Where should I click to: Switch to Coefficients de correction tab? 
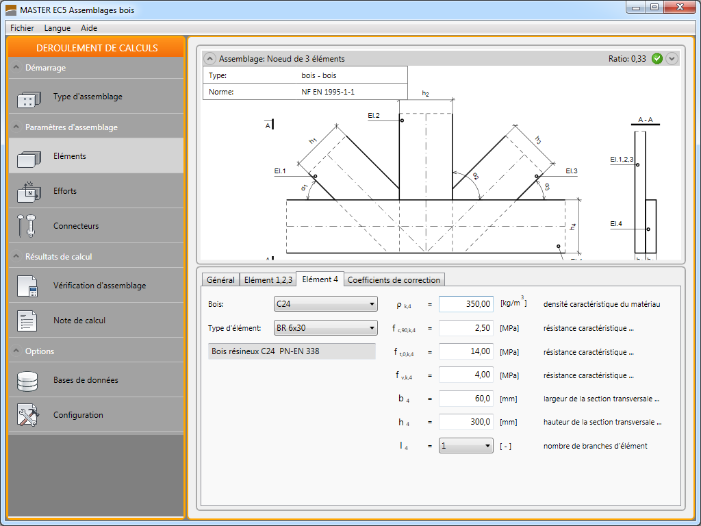pos(394,279)
